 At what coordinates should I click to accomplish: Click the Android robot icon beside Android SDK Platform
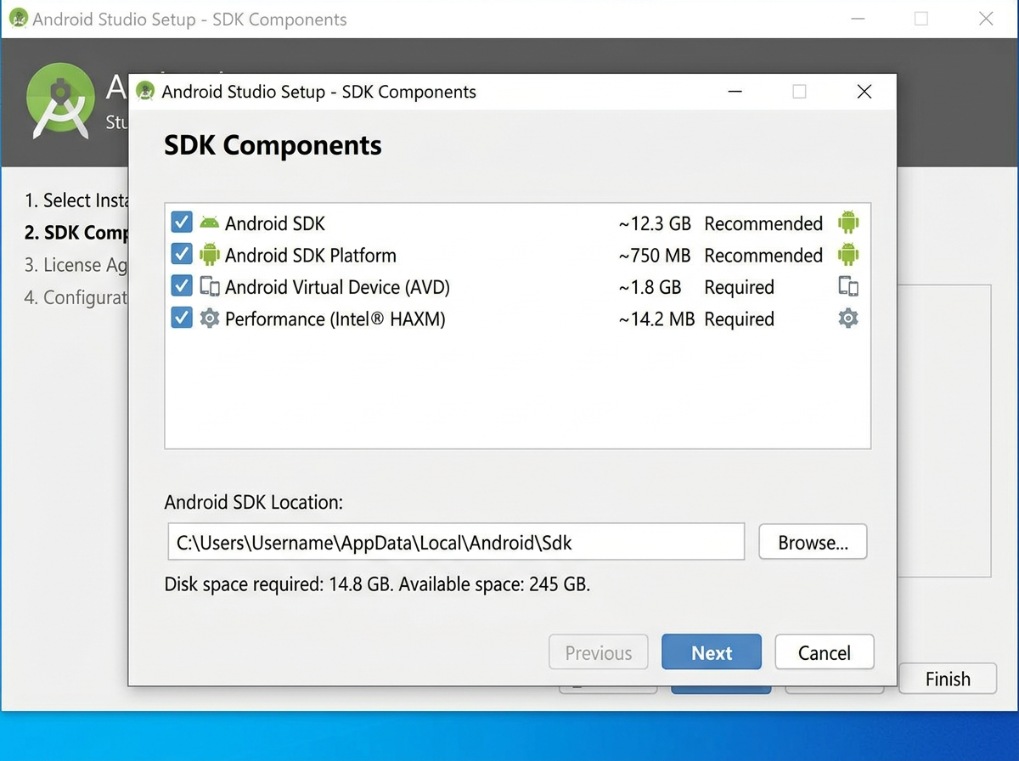pos(209,255)
